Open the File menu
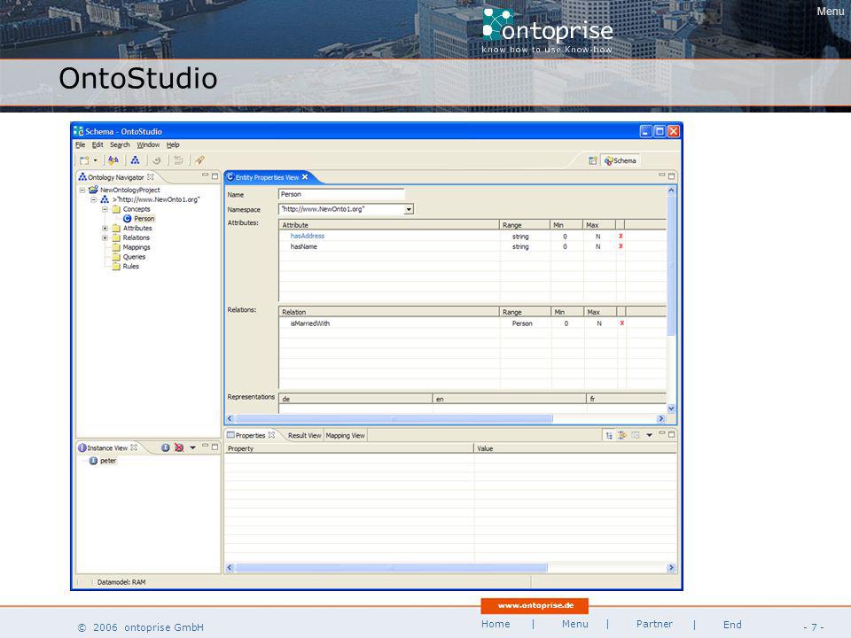This screenshot has width=851, height=638. pyautogui.click(x=81, y=144)
